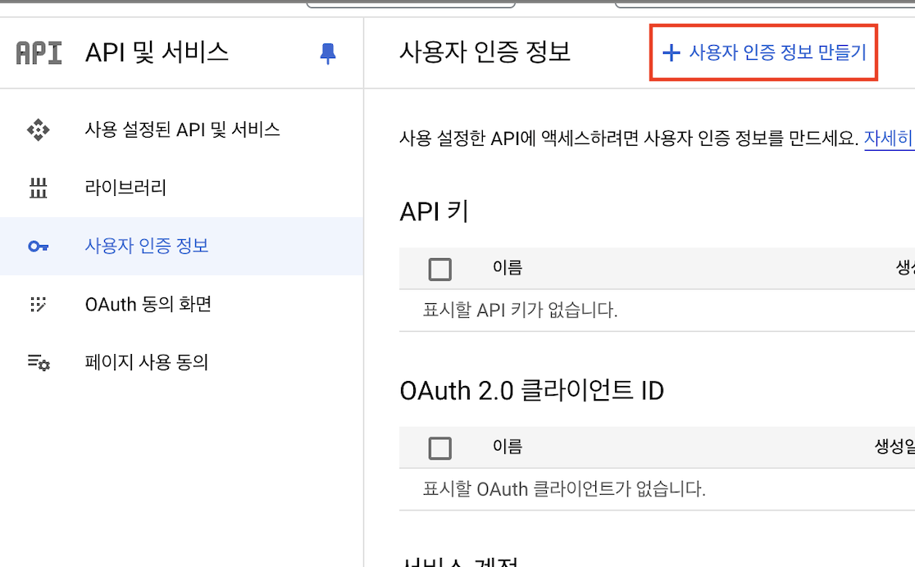This screenshot has width=915, height=567.
Task: Check the select-all box in OAuth 2.0 table
Action: (x=440, y=448)
